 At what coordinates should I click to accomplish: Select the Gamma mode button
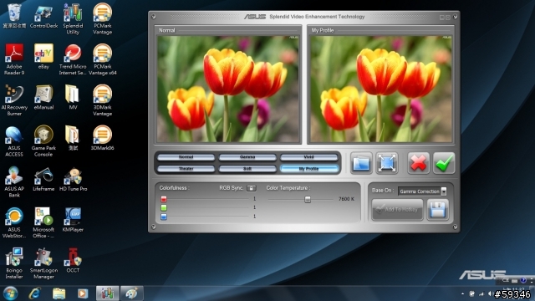pyautogui.click(x=247, y=157)
